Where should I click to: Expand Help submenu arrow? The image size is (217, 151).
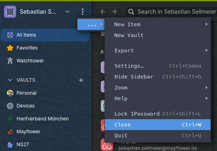click(207, 98)
